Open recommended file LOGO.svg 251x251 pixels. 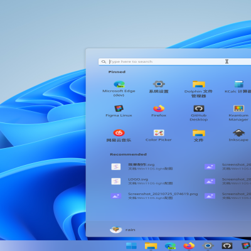coord(142,181)
